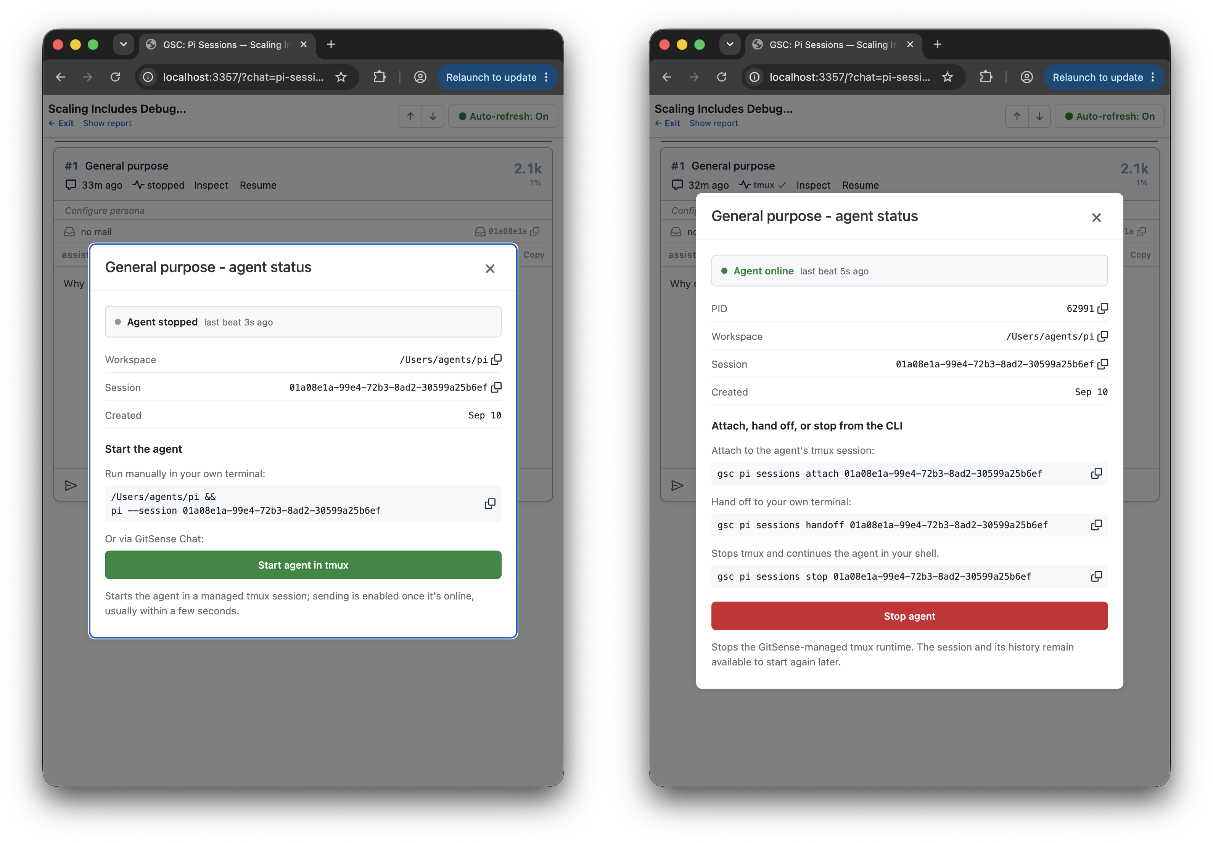Click Inspect in right window session card
The image size is (1213, 843).
point(814,185)
